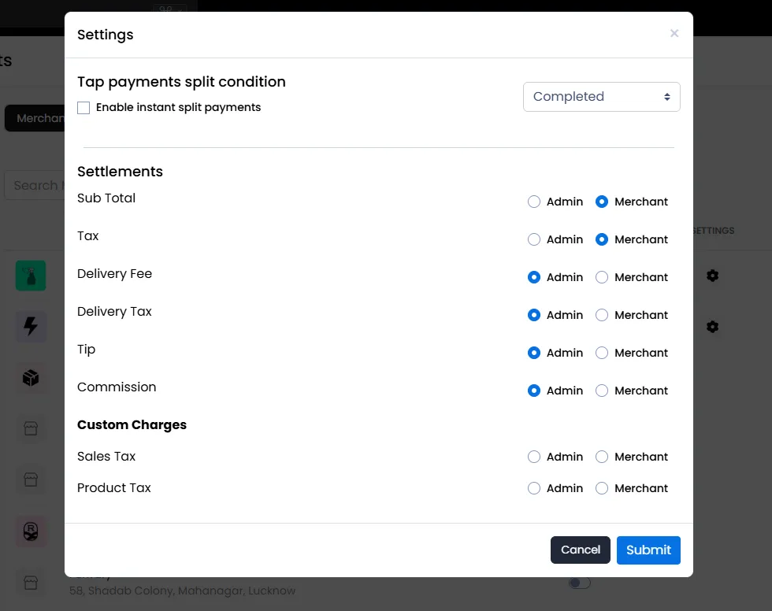Select Merchant for Commission
772x611 pixels.
click(x=602, y=391)
